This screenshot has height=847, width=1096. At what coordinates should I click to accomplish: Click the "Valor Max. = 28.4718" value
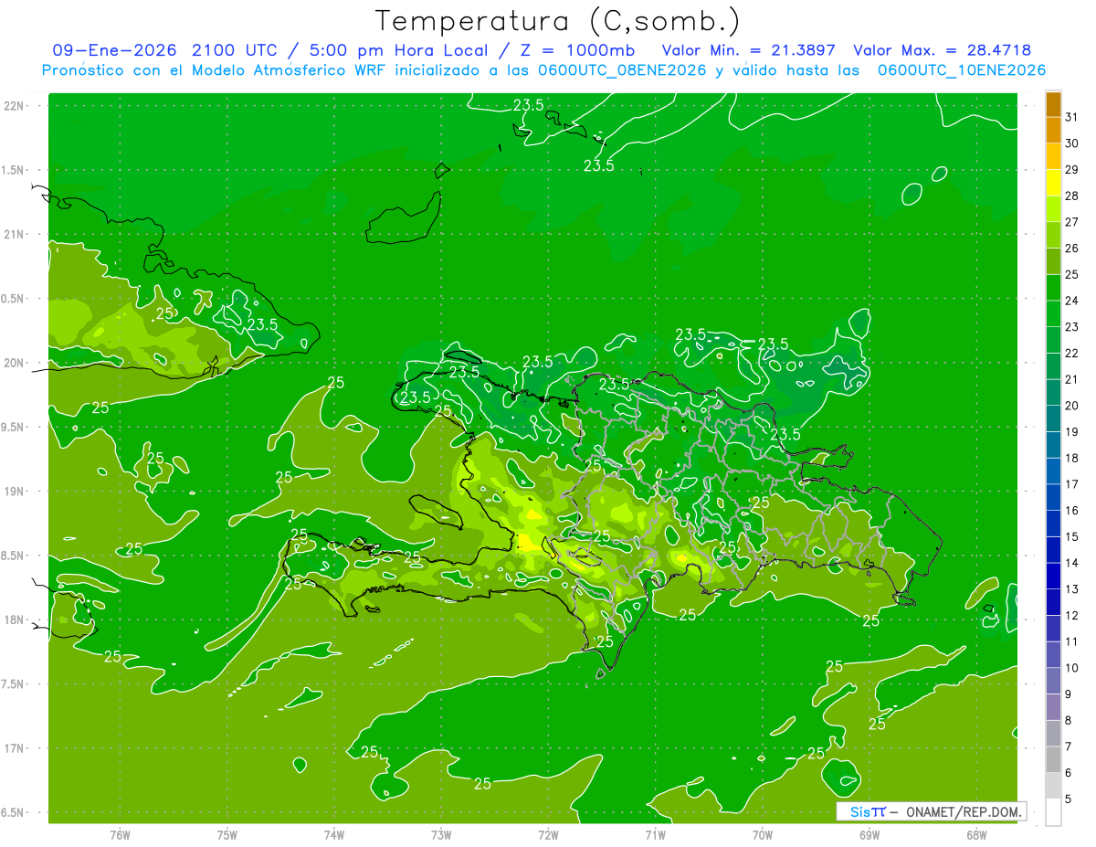(943, 50)
